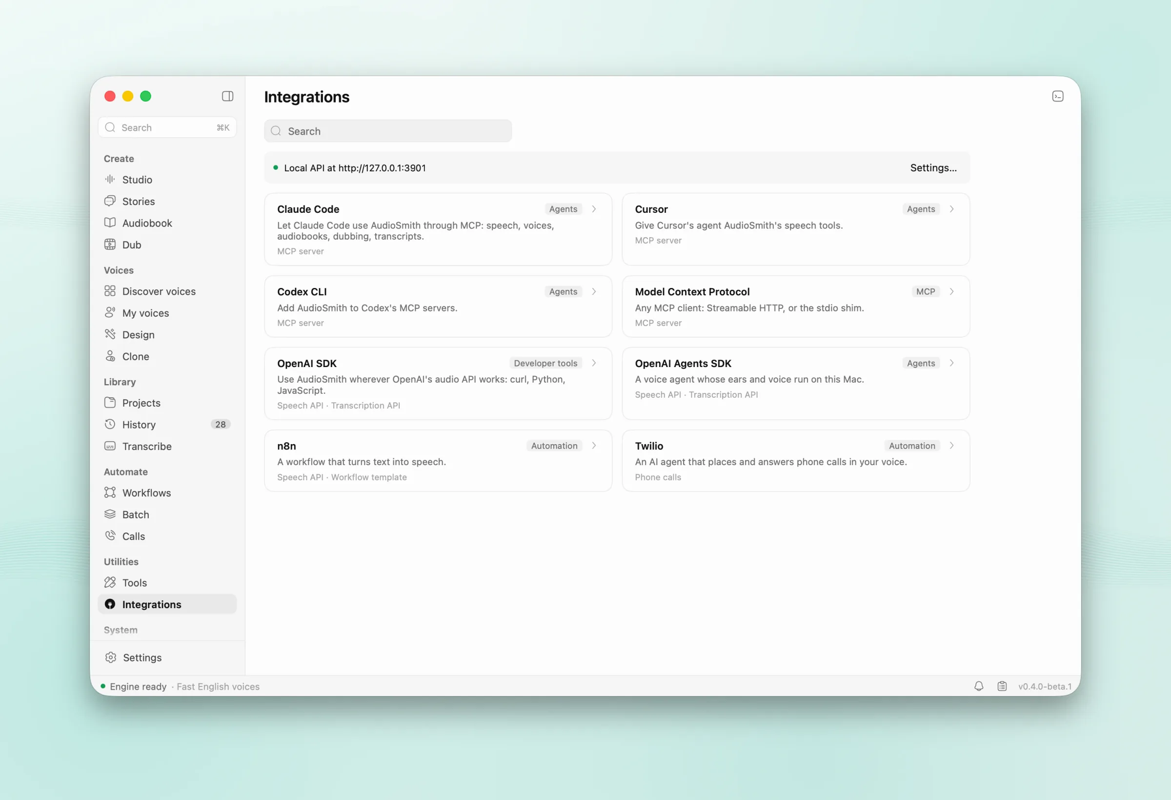Open the n8n card chevron
This screenshot has height=800, width=1171.
(594, 446)
